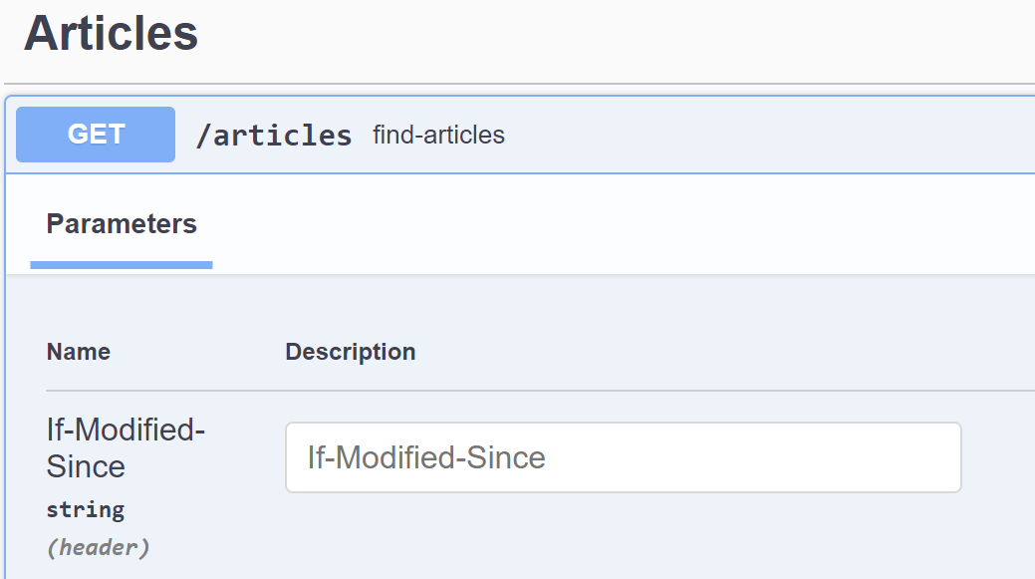
Task: Click the Description column header
Action: pos(350,352)
